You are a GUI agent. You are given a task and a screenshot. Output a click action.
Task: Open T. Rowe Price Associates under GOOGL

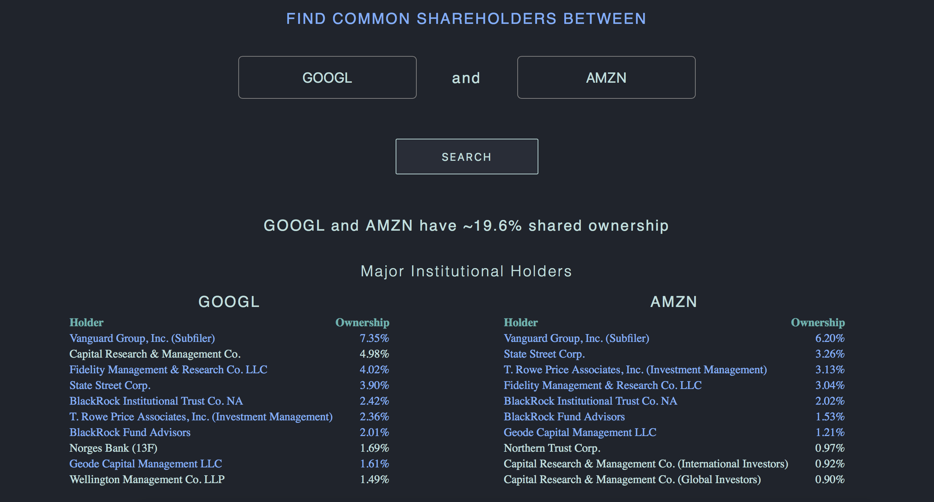coord(202,416)
